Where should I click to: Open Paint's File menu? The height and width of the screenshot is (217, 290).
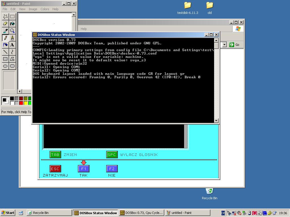tap(5, 9)
